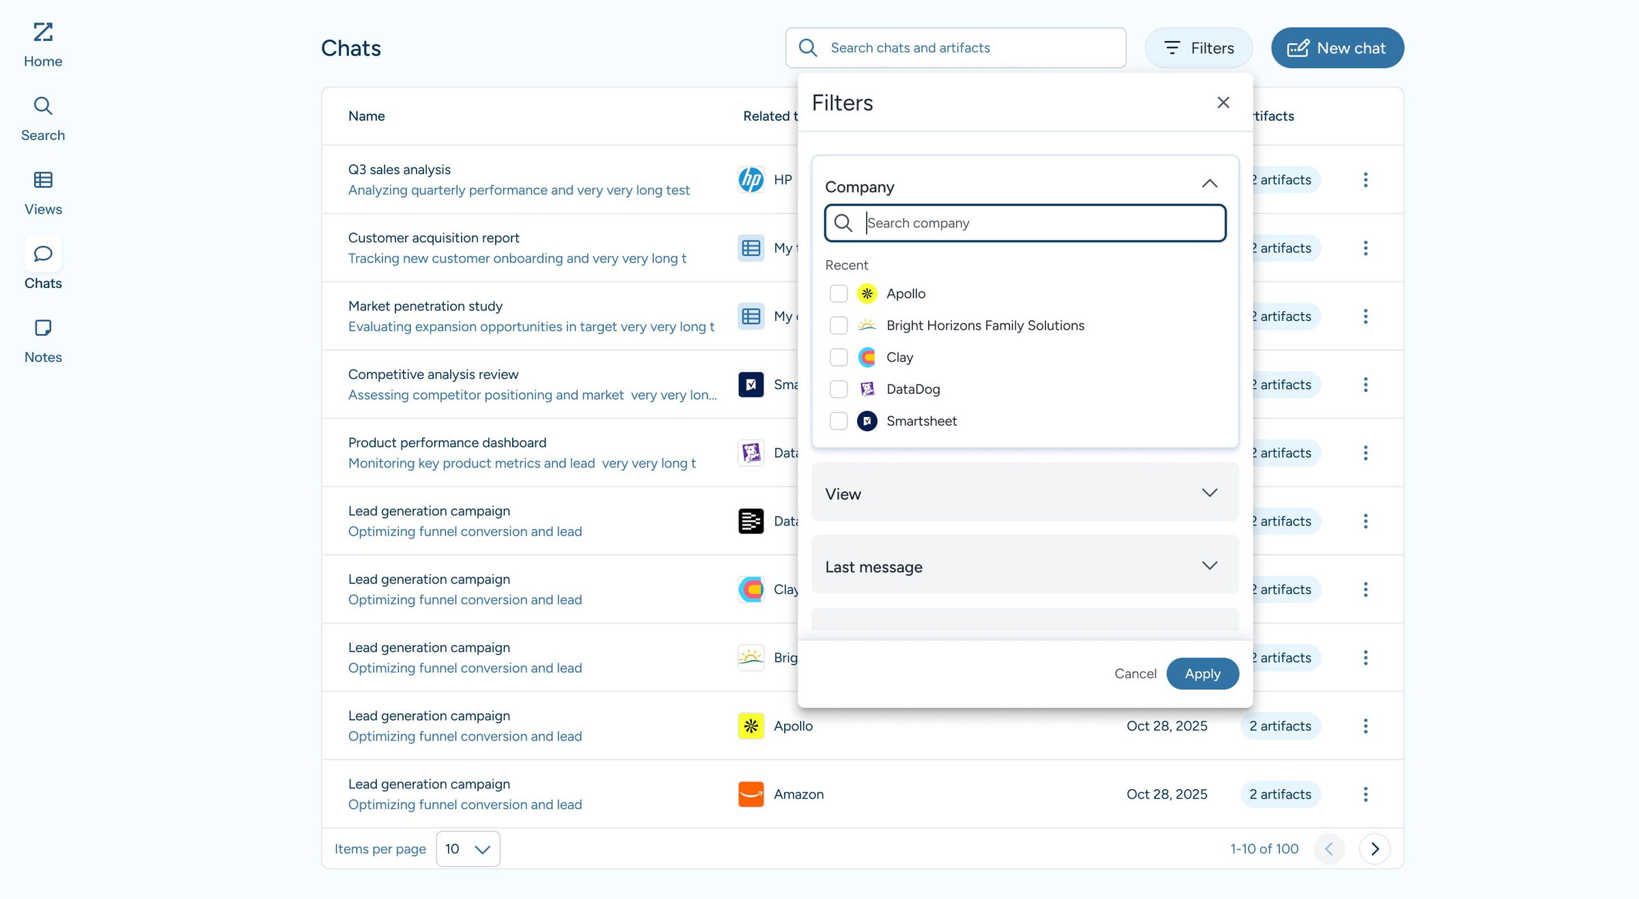
Task: Open row menu for Competitive analysis review
Action: [x=1365, y=384]
